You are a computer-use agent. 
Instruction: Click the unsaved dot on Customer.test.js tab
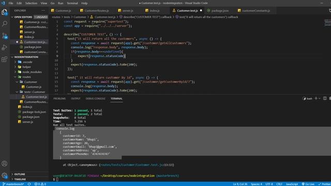pyautogui.click(x=201, y=10)
